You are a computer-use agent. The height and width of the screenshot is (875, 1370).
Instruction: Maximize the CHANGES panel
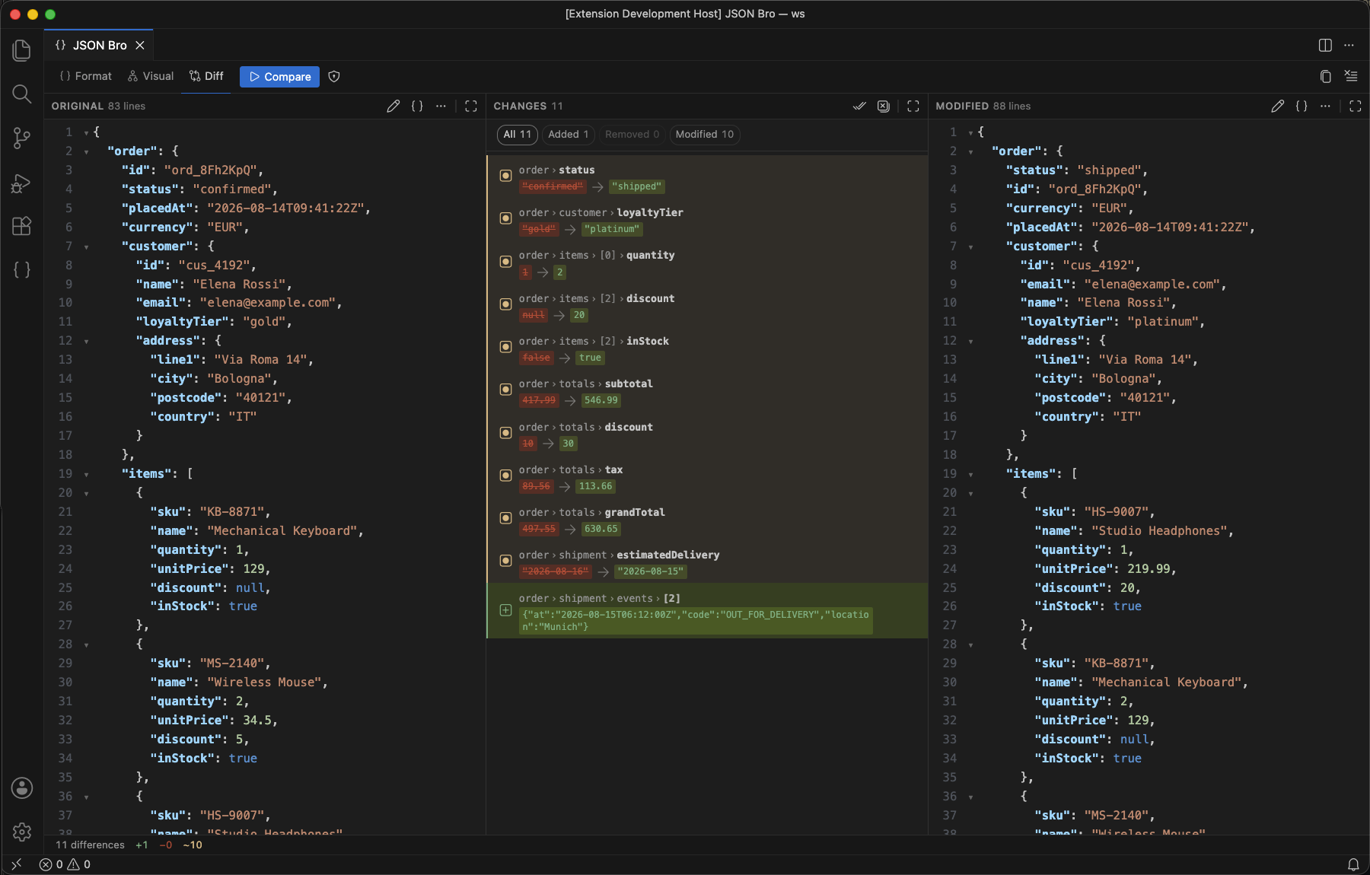[x=913, y=107]
